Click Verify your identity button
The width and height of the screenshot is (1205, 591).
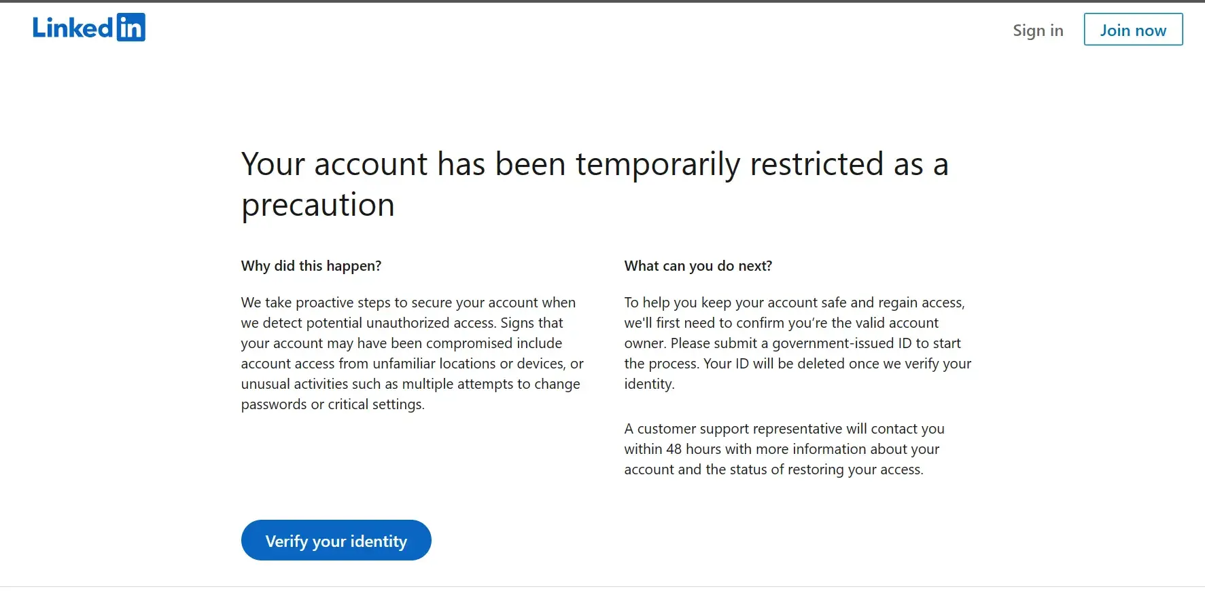point(336,541)
